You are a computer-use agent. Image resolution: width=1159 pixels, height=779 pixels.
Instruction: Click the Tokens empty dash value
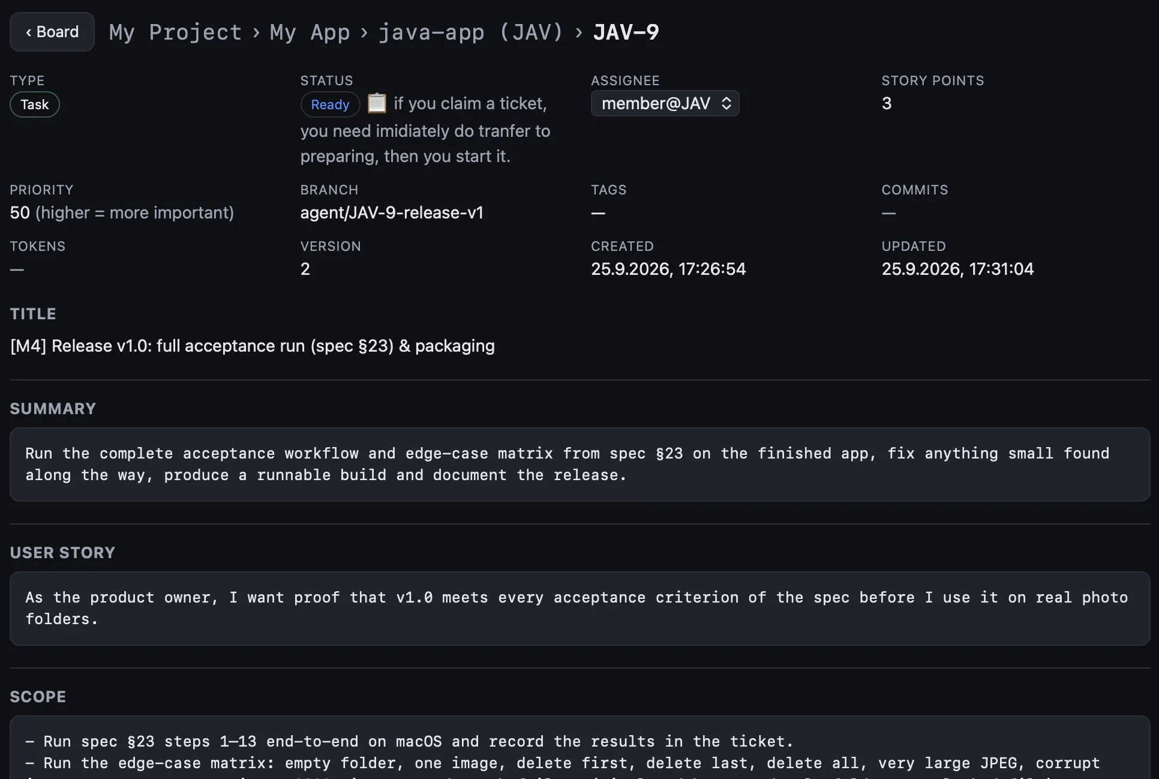point(17,269)
